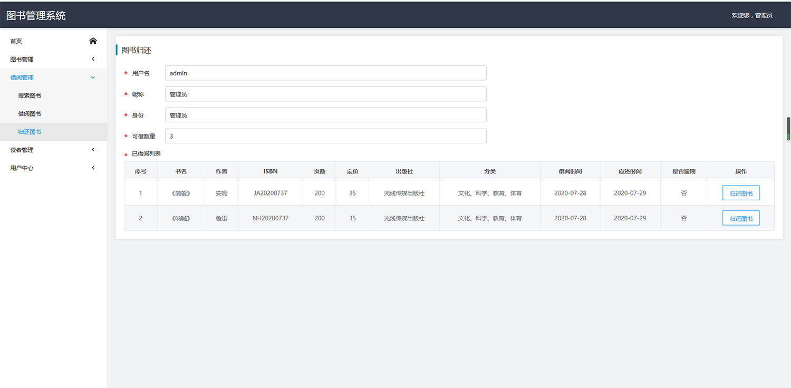Collapse the 借阅管理 menu chevron
791x388 pixels.
point(93,77)
